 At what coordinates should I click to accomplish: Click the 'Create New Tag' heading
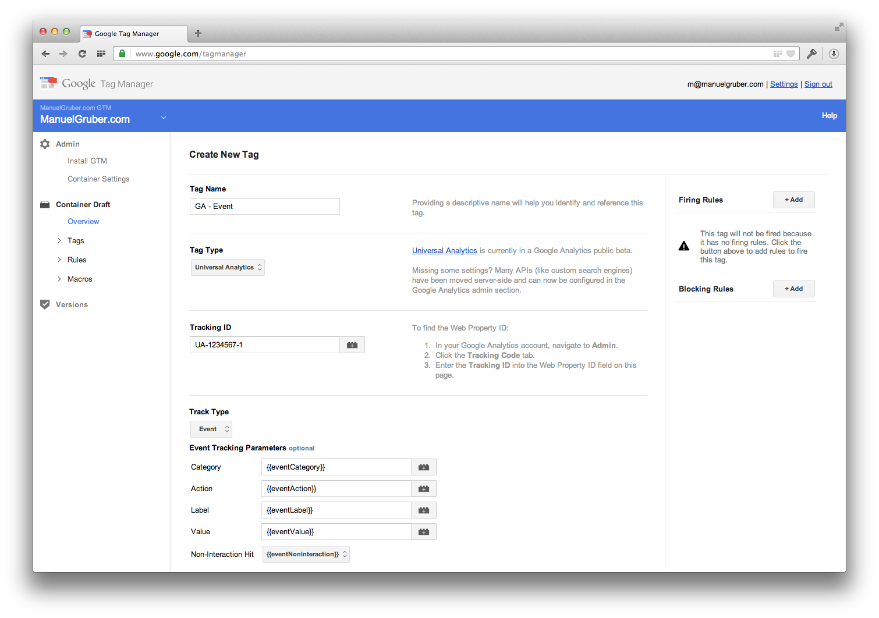click(224, 154)
